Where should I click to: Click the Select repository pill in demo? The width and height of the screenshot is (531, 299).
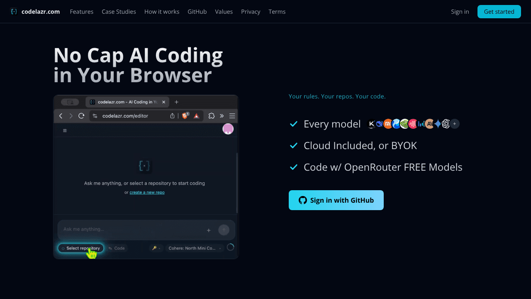click(x=81, y=248)
